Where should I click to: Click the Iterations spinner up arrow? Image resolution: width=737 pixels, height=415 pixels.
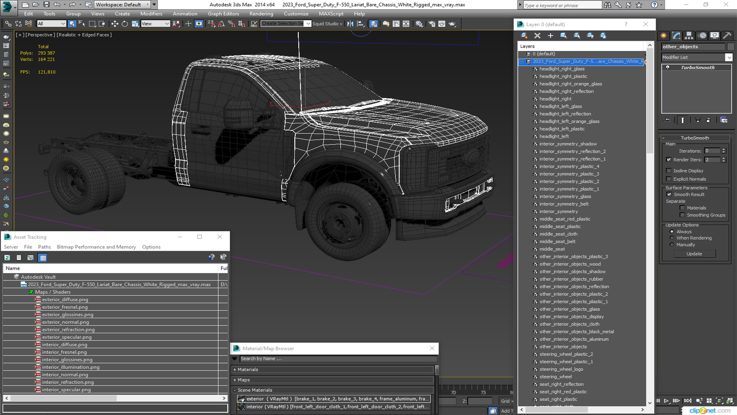[724, 149]
